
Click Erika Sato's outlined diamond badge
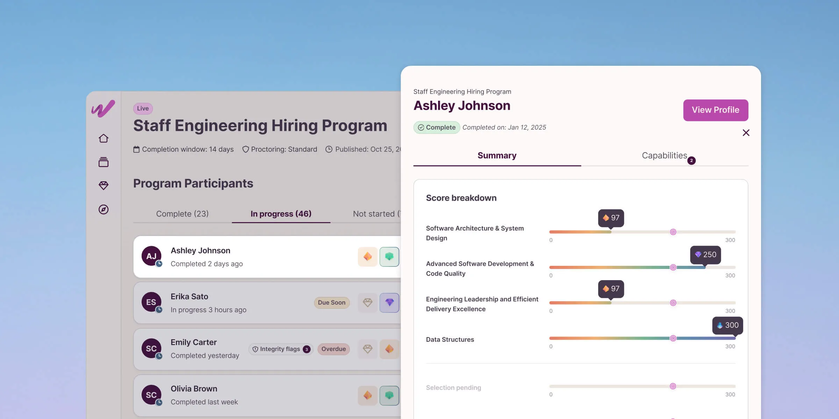pos(367,303)
